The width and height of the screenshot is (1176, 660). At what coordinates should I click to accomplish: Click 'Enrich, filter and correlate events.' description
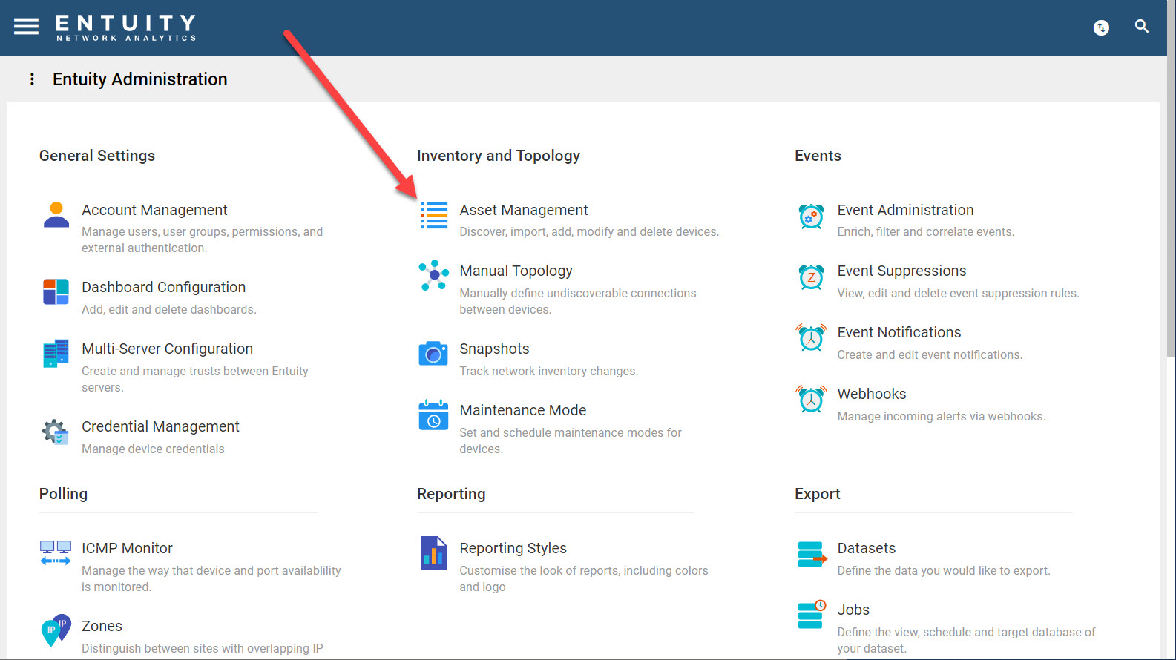pyautogui.click(x=925, y=231)
